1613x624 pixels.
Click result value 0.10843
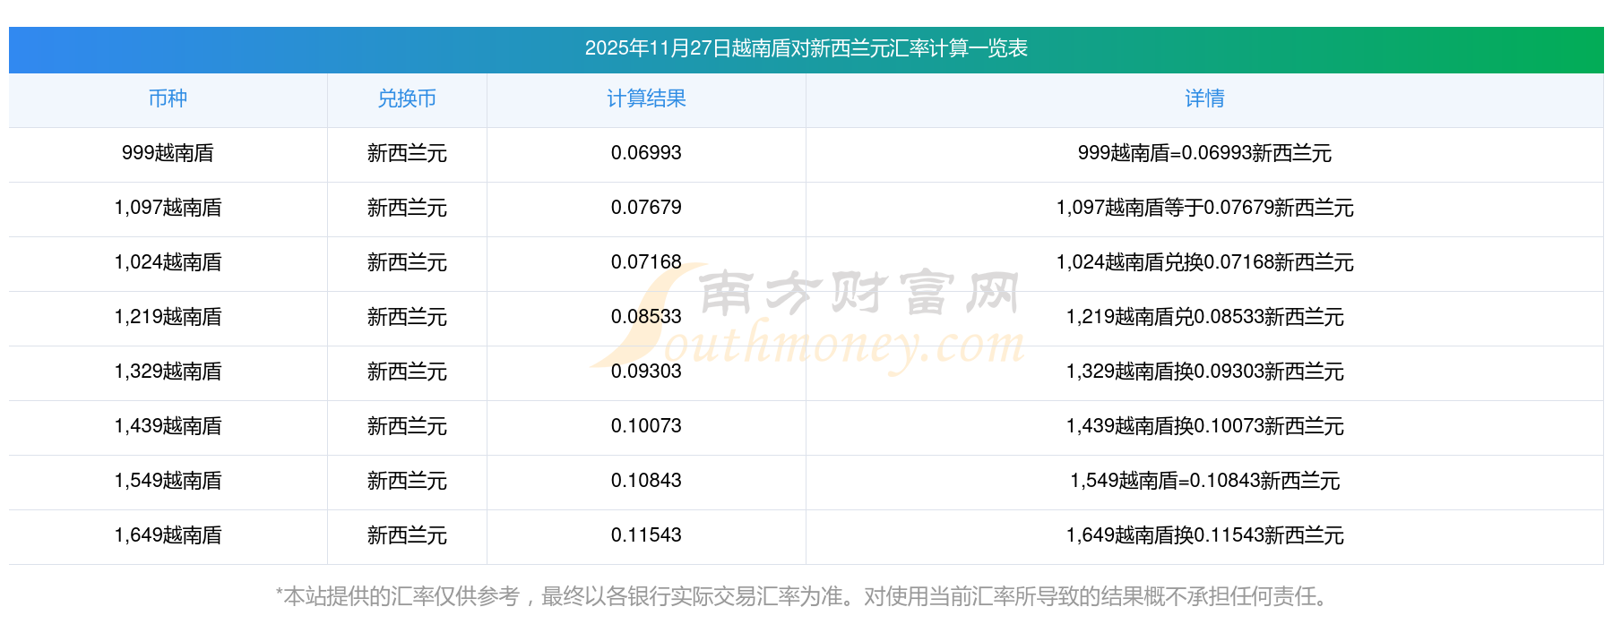tap(646, 481)
